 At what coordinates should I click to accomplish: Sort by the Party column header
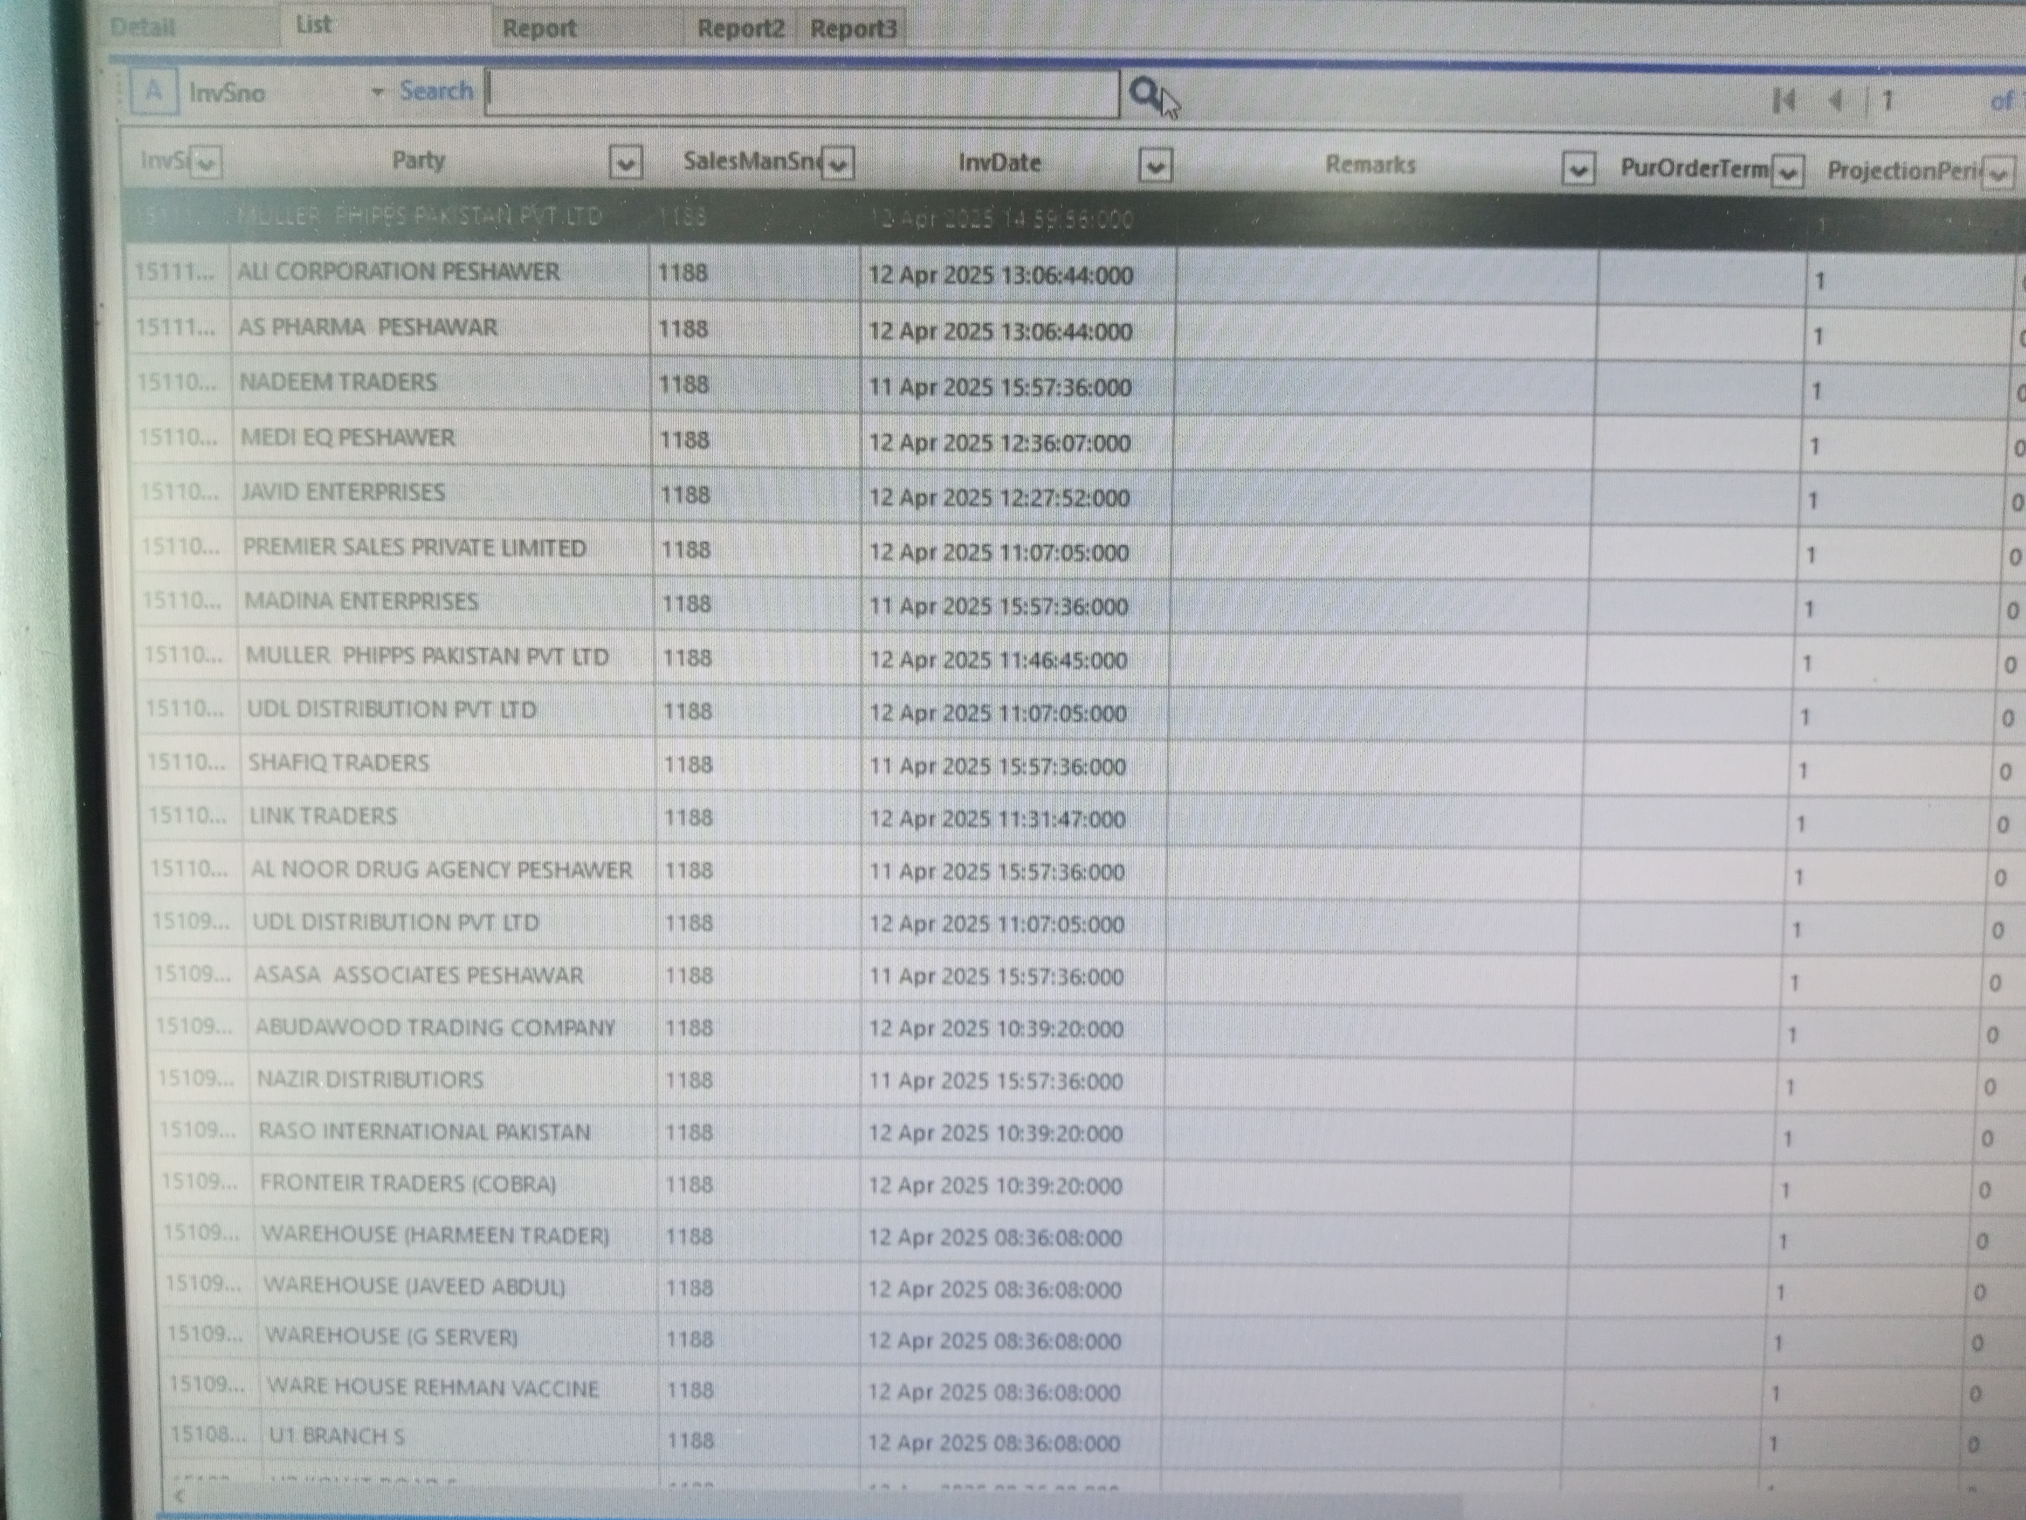point(418,161)
